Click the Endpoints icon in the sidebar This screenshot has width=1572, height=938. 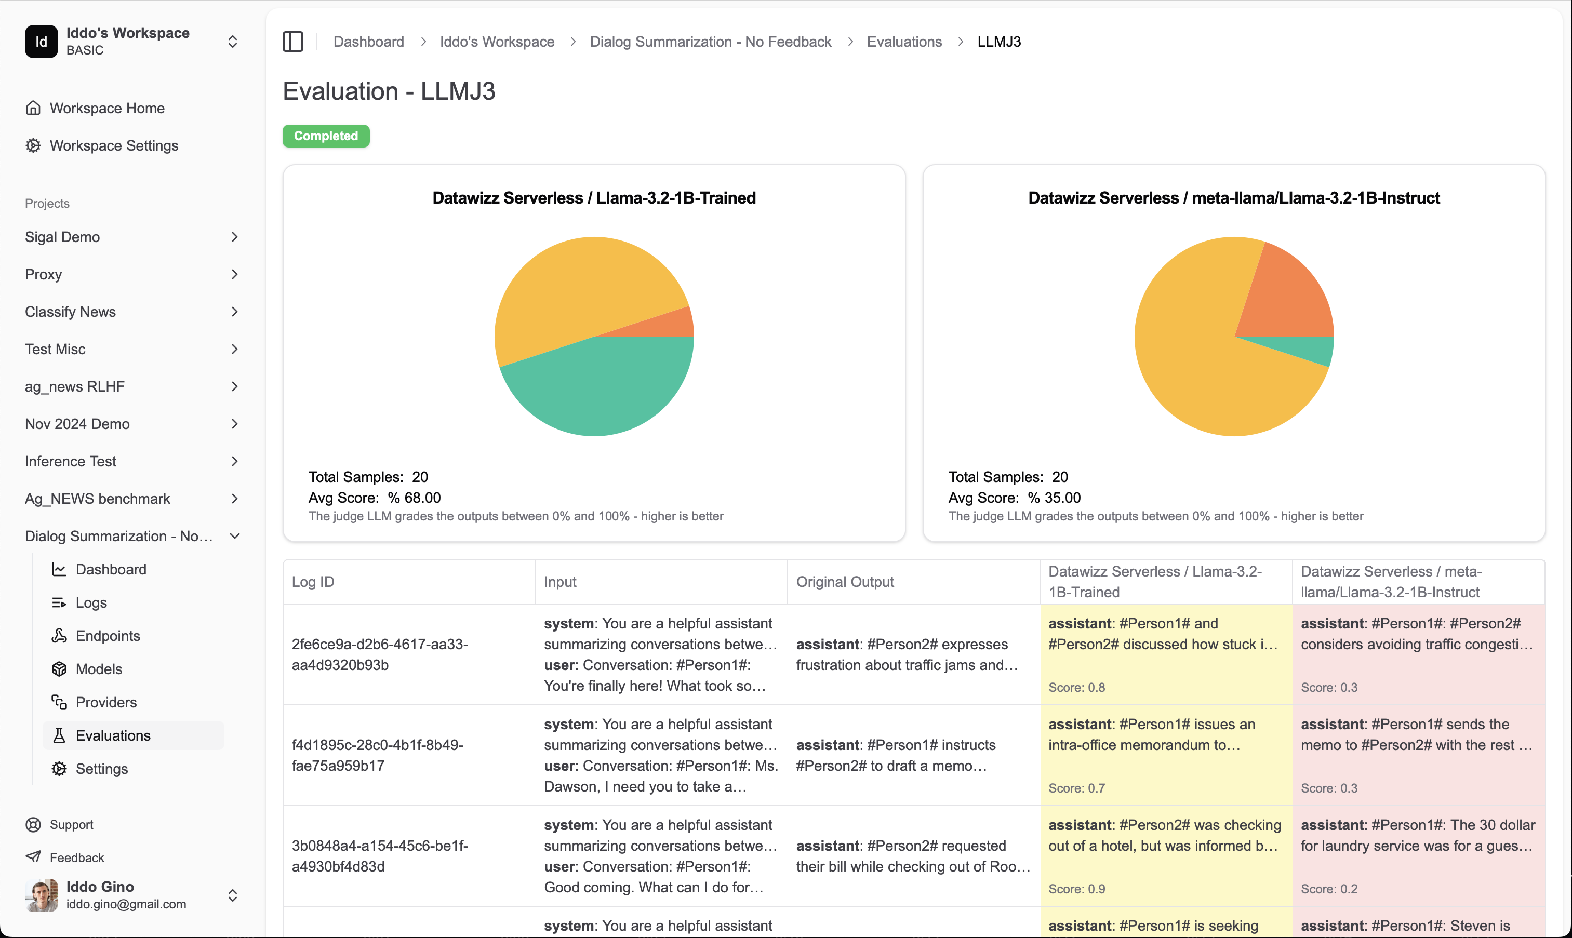click(59, 635)
